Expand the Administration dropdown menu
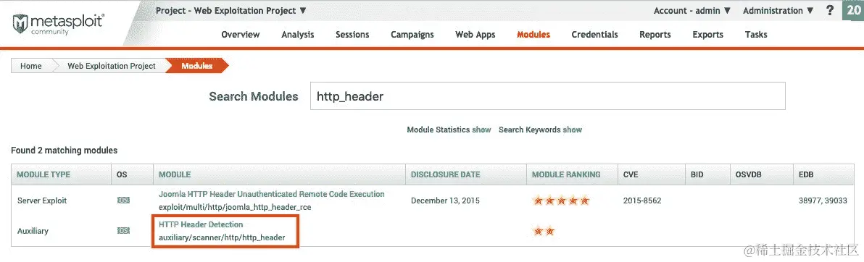 click(778, 10)
